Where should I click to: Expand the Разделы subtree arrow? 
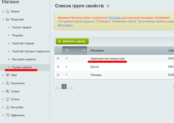coord(9,35)
